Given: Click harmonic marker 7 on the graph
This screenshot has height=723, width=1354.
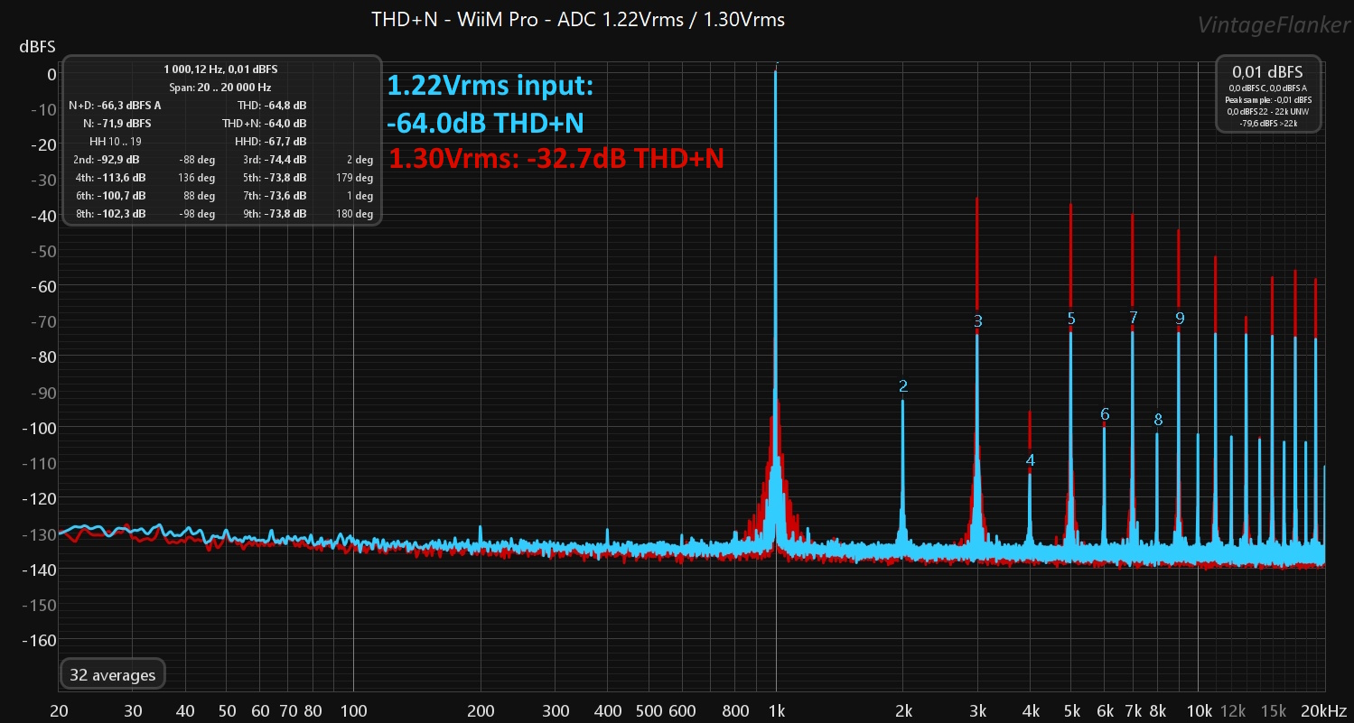Looking at the screenshot, I should (1134, 318).
